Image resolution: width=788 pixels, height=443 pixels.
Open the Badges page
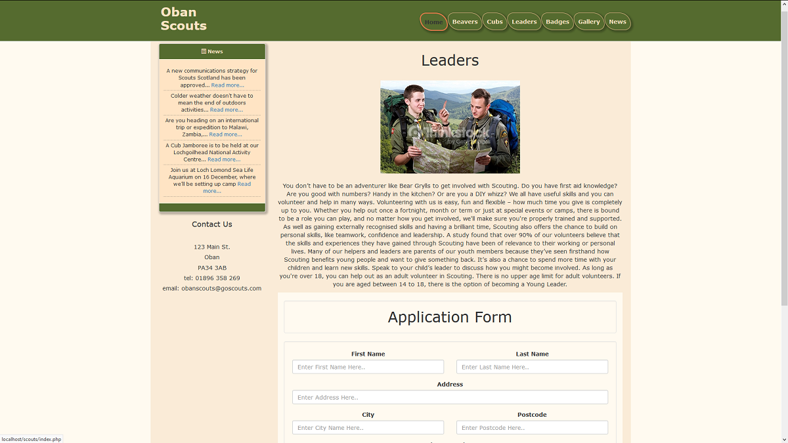pos(557,21)
